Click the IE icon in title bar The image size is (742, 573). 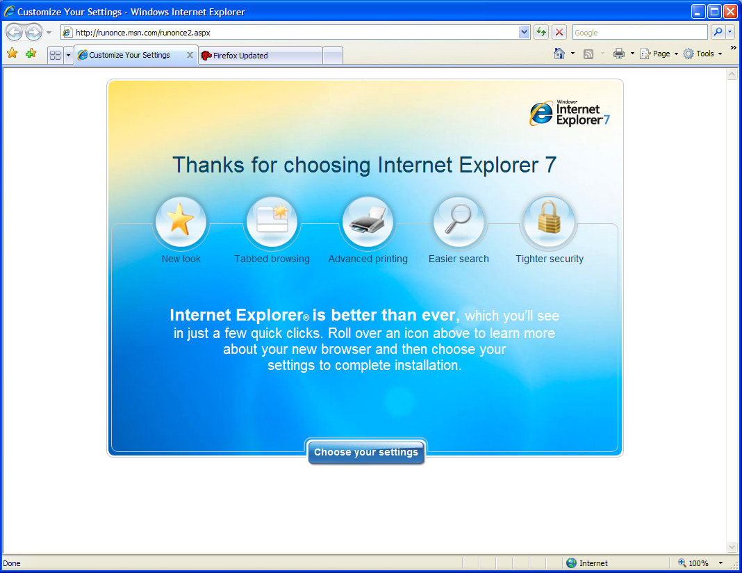10,11
